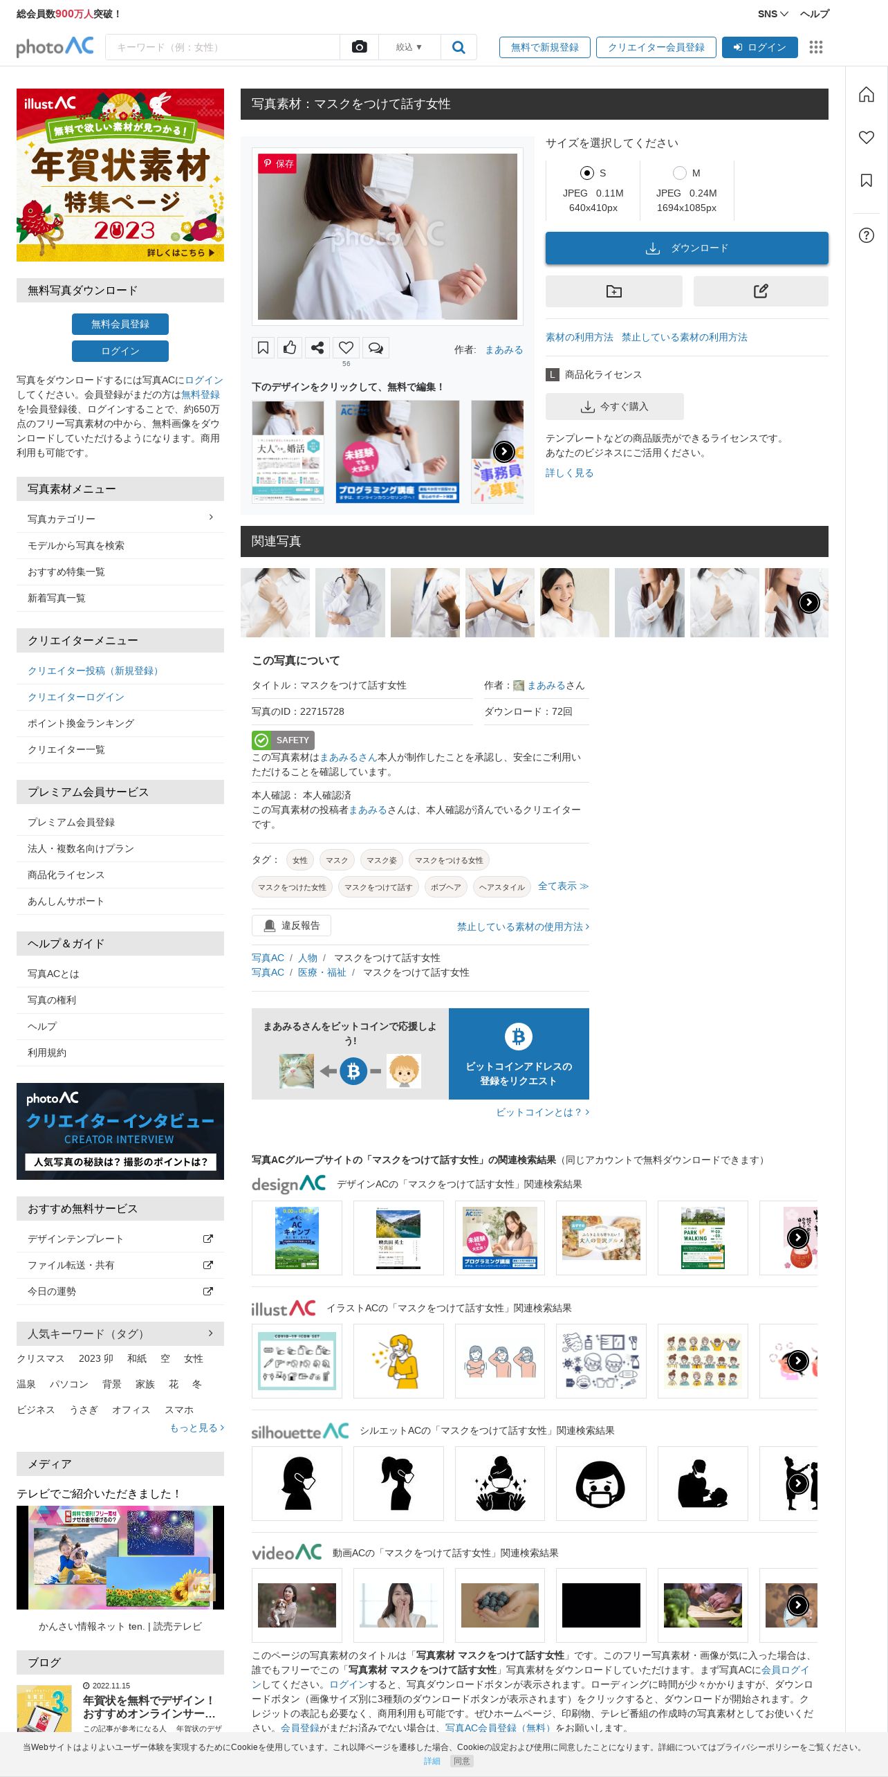Click 全て表示 to expand tags
This screenshot has height=1777, width=888.
pyautogui.click(x=563, y=886)
